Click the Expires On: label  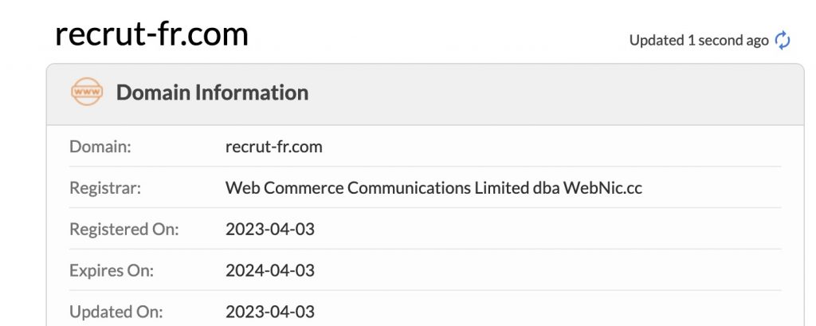pos(112,270)
